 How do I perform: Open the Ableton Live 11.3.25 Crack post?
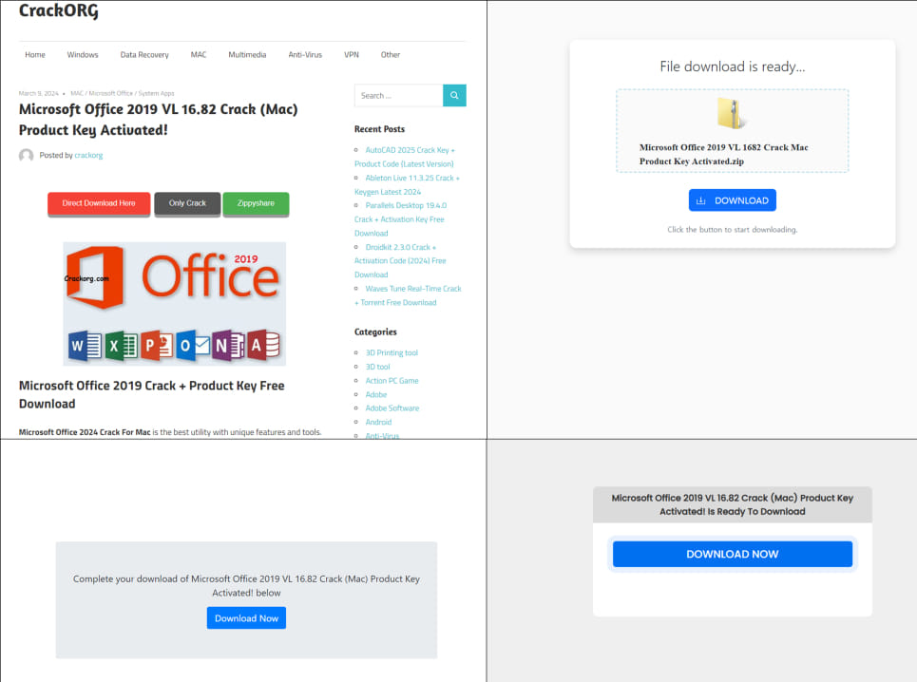(407, 184)
